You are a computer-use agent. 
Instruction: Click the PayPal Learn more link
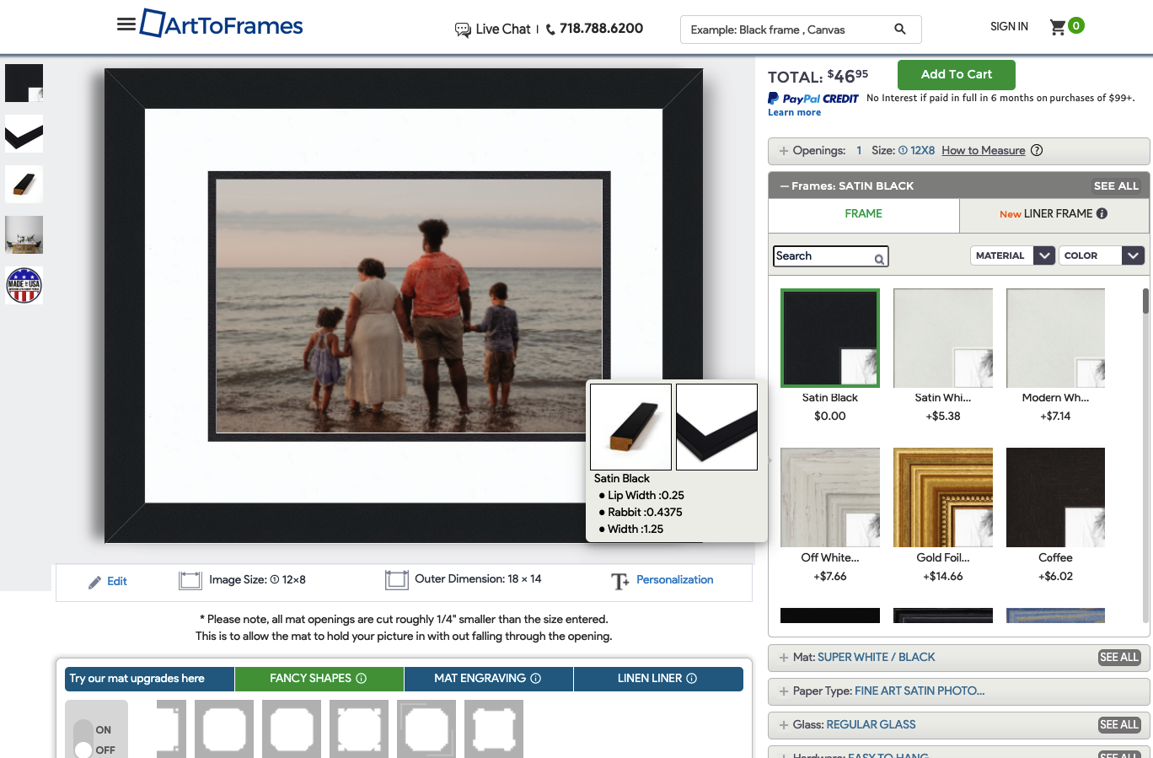(794, 113)
